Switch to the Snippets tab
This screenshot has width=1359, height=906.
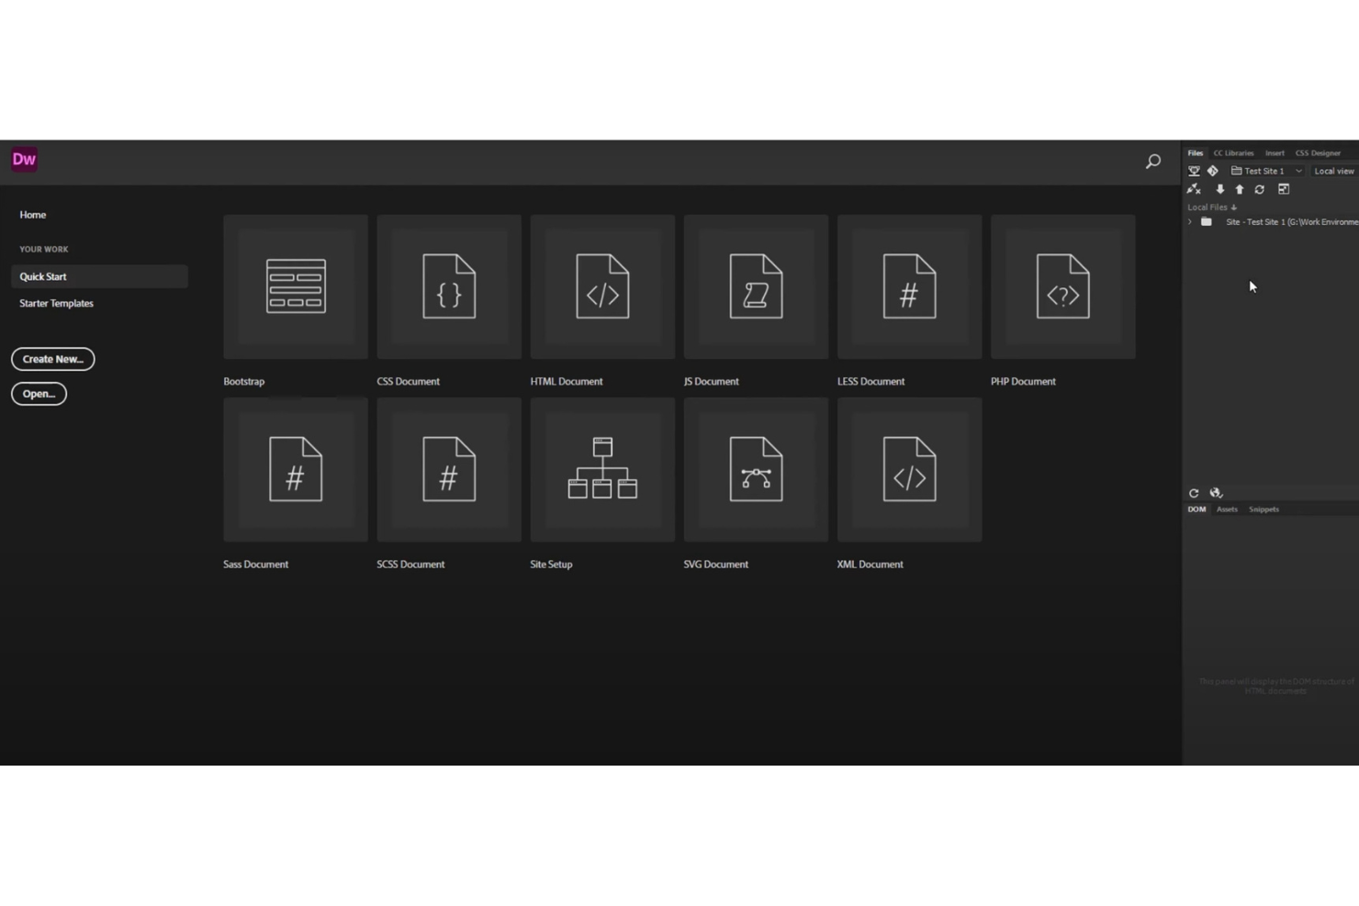[x=1264, y=509]
